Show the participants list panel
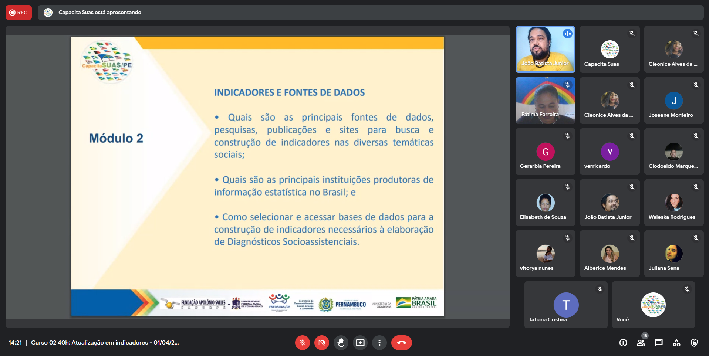 click(641, 343)
